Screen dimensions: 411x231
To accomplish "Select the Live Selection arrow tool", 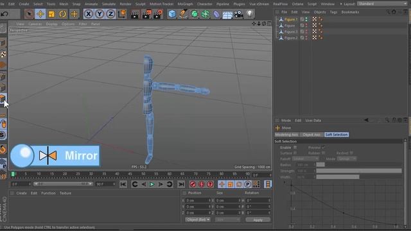I will [x=29, y=14].
